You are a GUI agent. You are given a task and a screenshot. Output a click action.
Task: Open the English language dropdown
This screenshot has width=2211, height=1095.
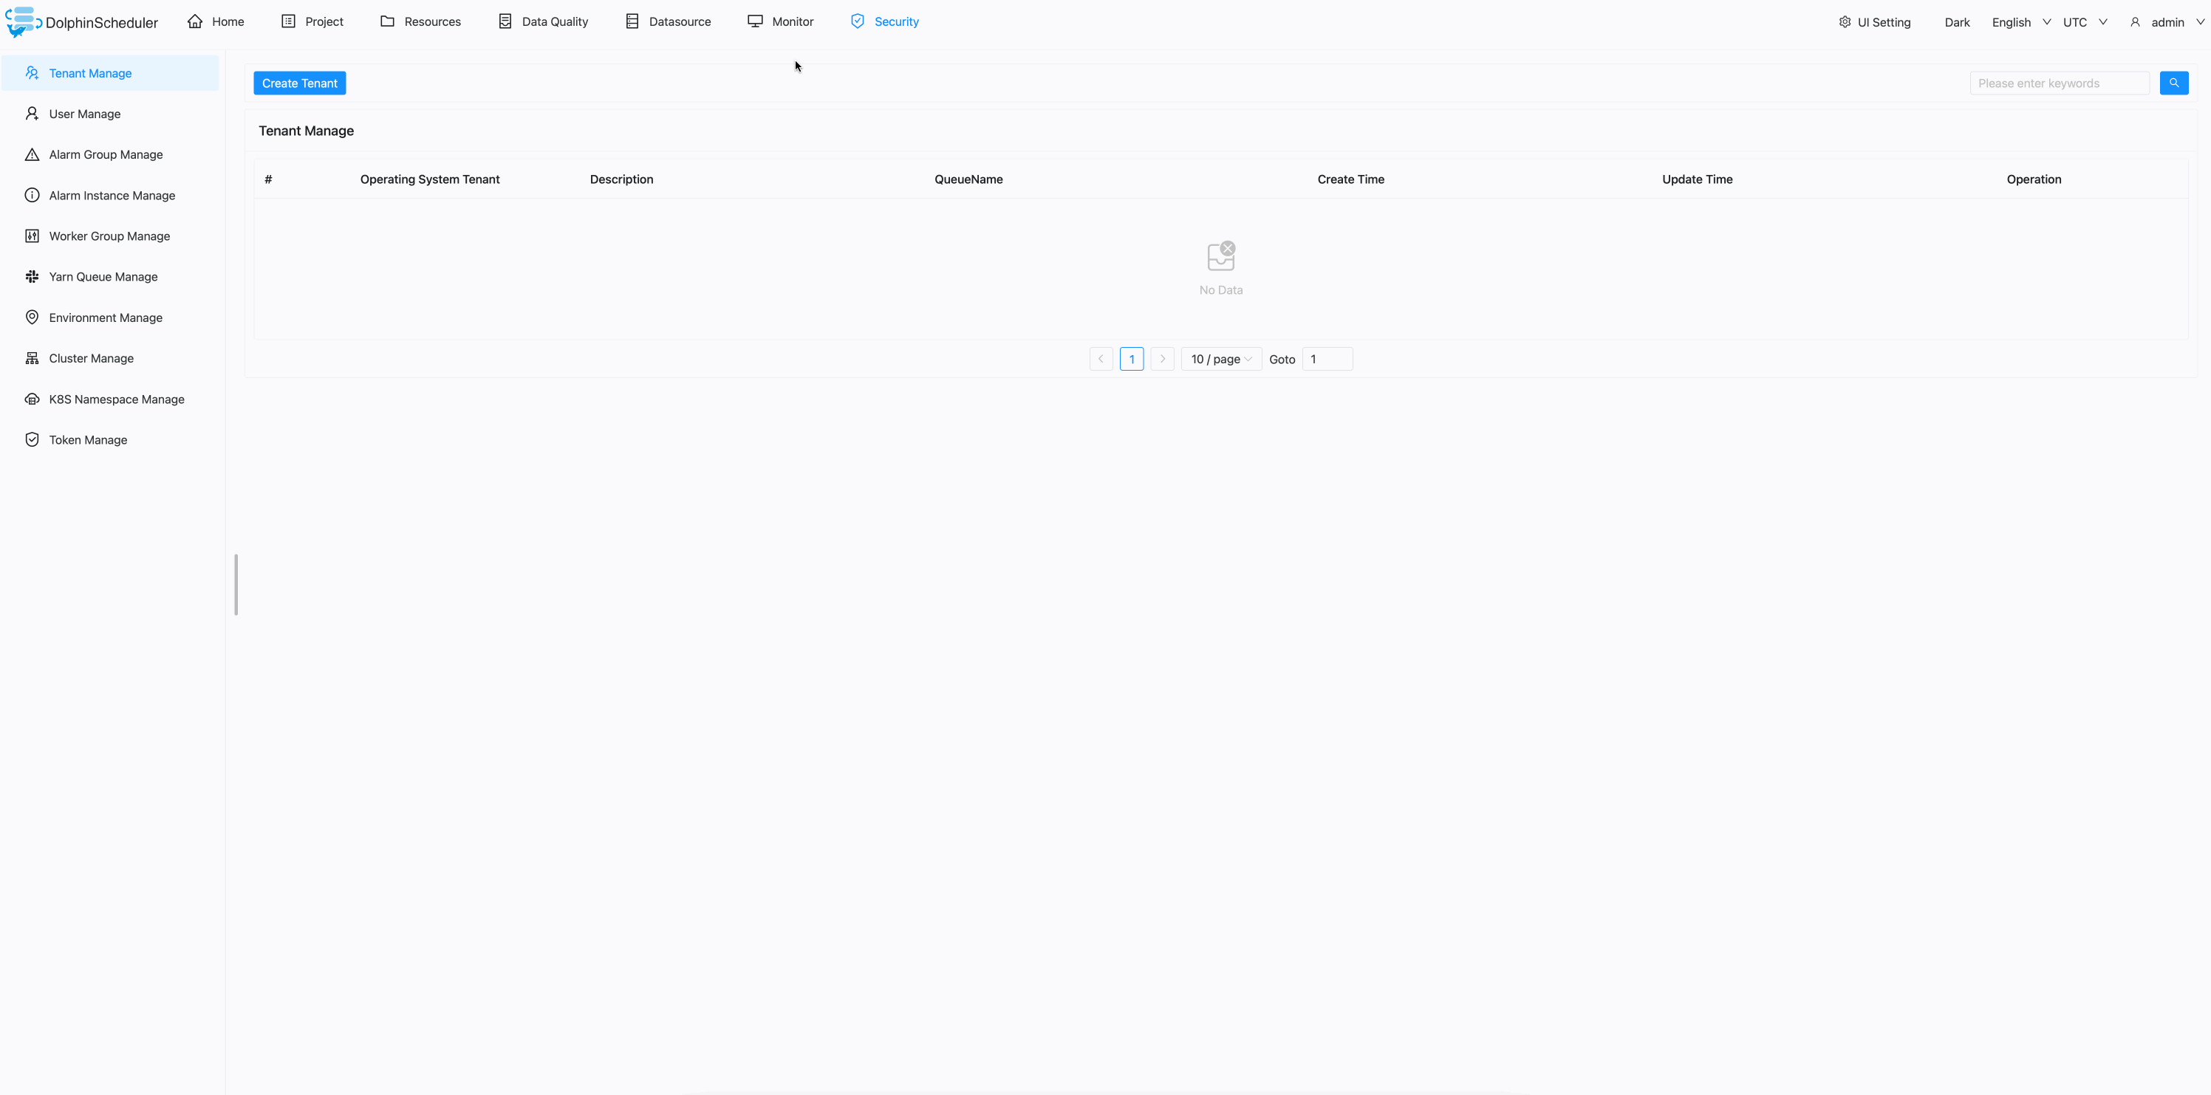point(2019,21)
